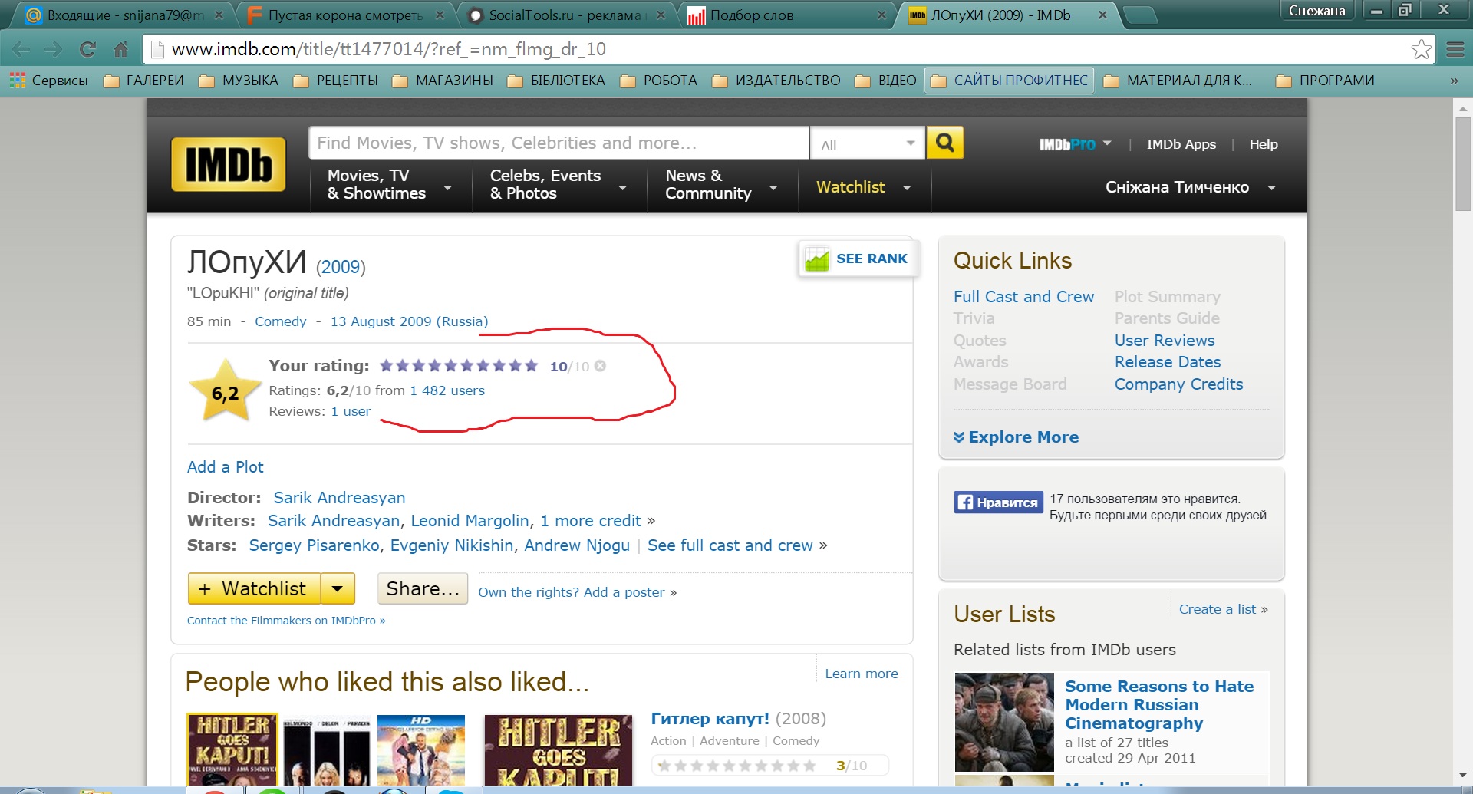Open the МУЗЫКА bookmark folder

coord(239,81)
